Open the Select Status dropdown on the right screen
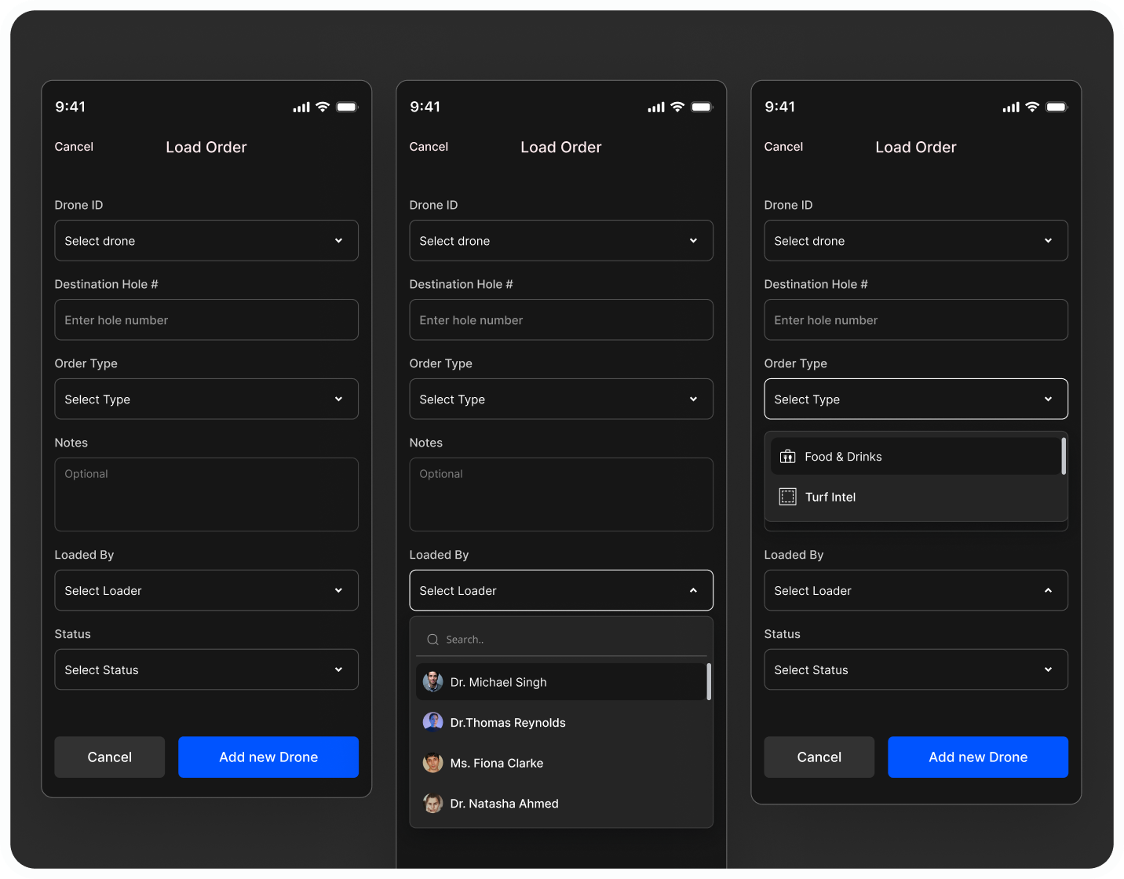1124x879 pixels. pyautogui.click(x=916, y=669)
